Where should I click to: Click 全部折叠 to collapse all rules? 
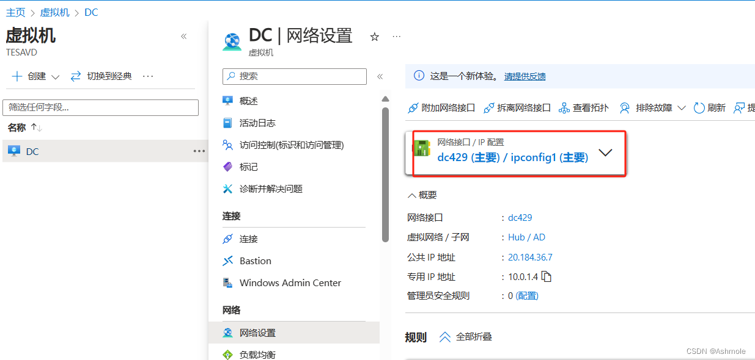465,337
